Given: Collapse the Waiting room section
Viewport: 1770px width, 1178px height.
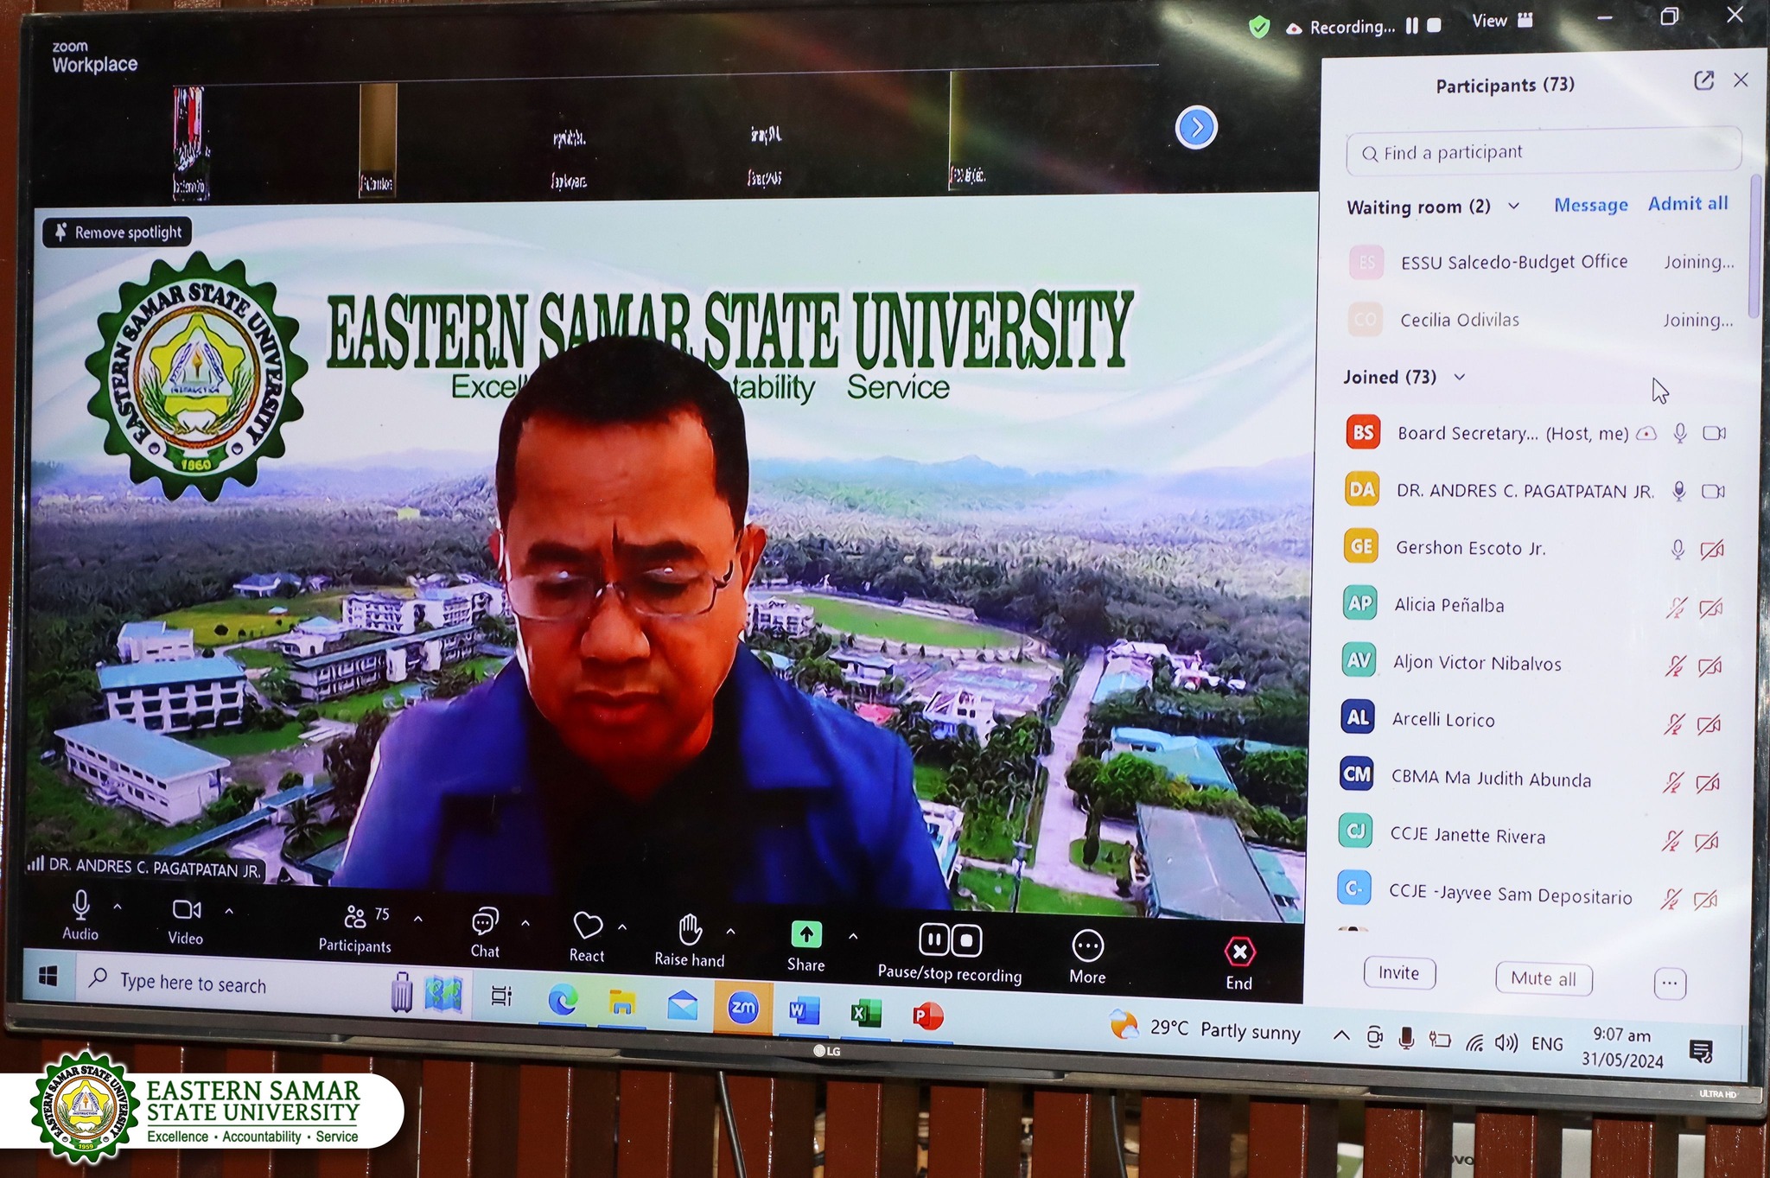Looking at the screenshot, I should pyautogui.click(x=1514, y=206).
